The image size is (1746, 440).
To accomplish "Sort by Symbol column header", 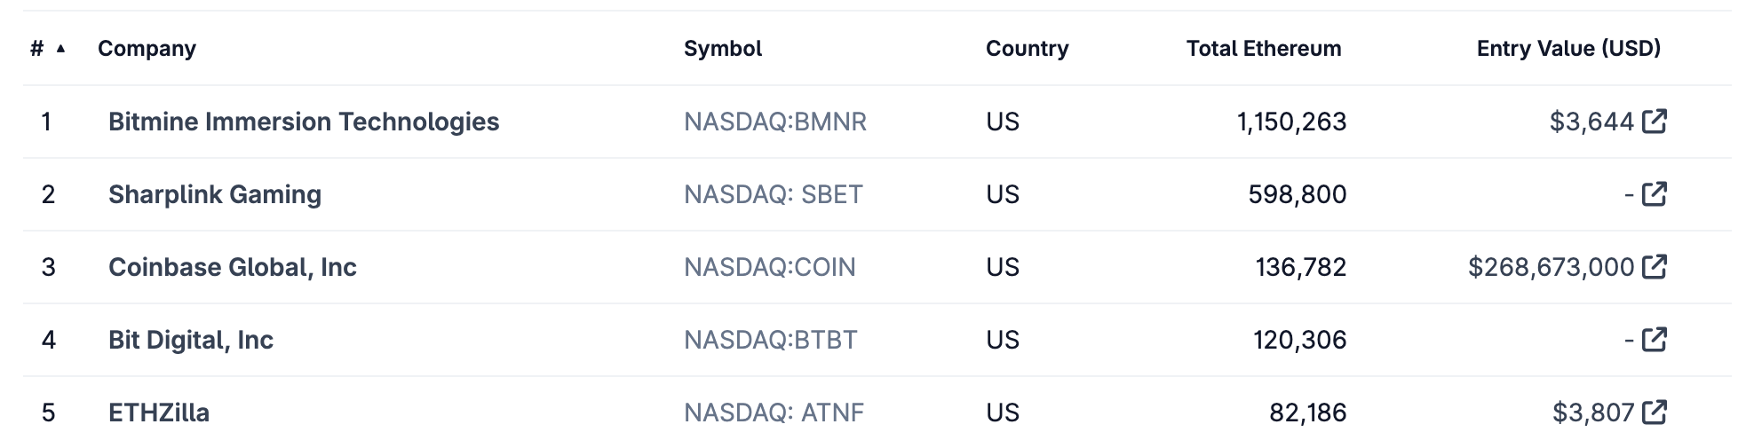I will click(x=723, y=49).
